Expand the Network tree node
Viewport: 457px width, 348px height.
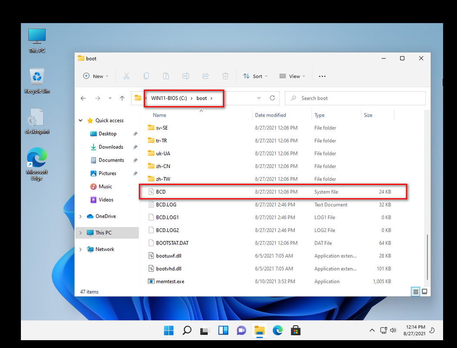tap(81, 249)
